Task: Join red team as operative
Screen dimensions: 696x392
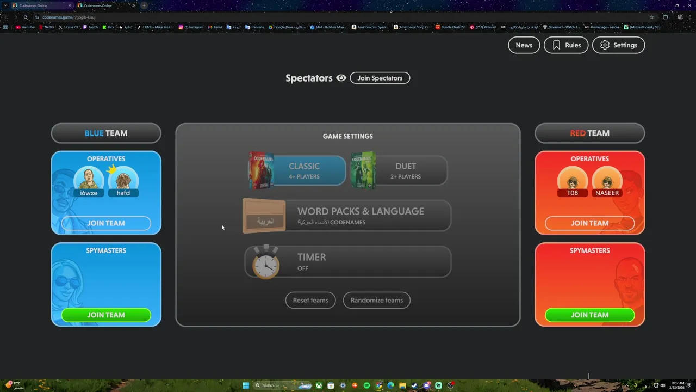Action: [589, 223]
